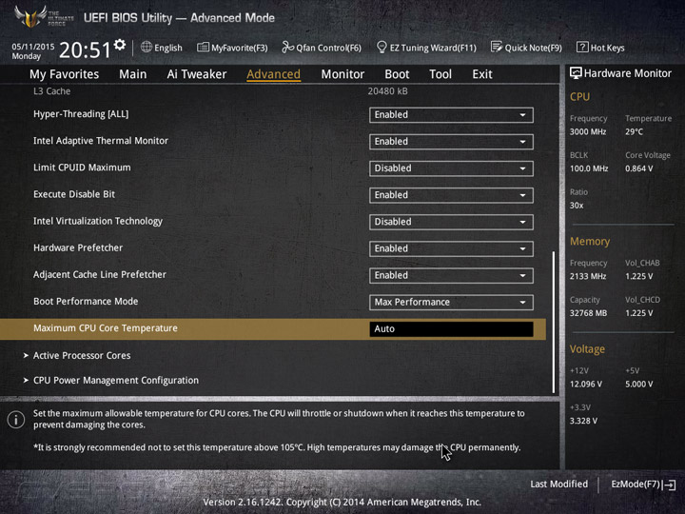The height and width of the screenshot is (514, 685).
Task: Click the +12V 12.096 V reading
Action: pyautogui.click(x=585, y=384)
